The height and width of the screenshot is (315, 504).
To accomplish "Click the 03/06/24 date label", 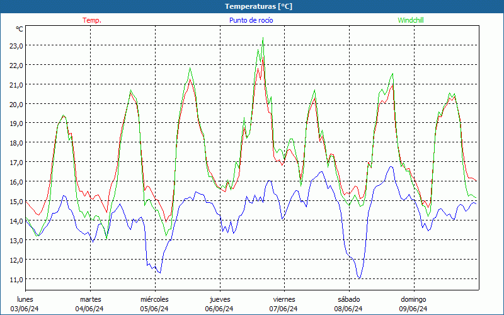I will click(x=25, y=309).
